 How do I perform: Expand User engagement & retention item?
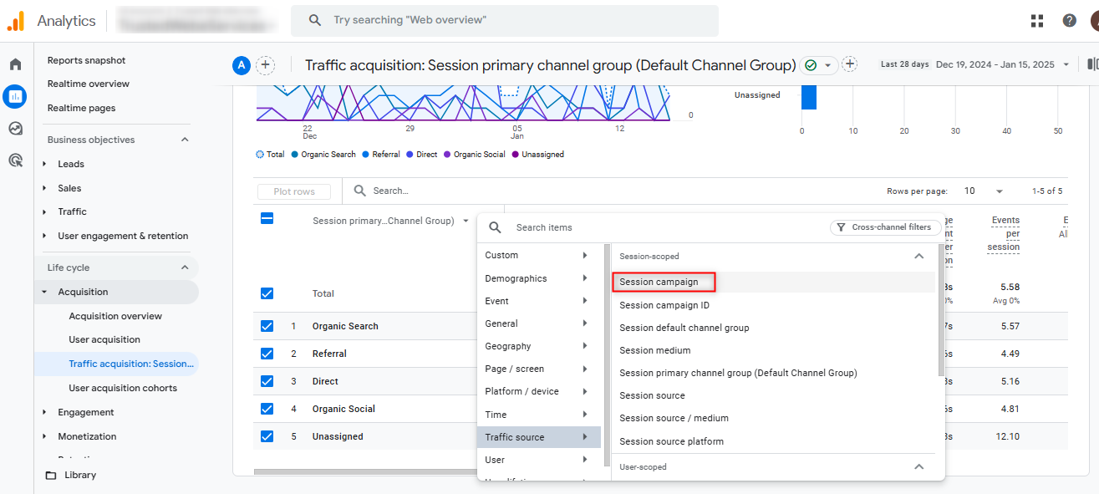click(x=44, y=236)
